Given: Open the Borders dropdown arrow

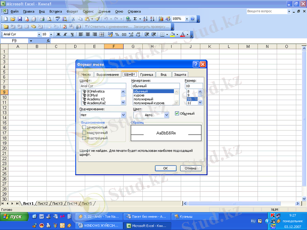Looking at the screenshot, I should pyautogui.click(x=167, y=34).
